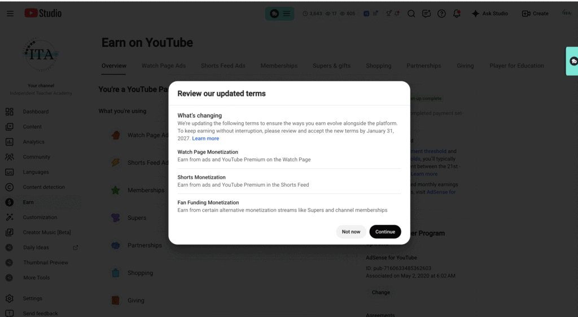Switch to the Partnerships tab
Image resolution: width=578 pixels, height=317 pixels.
423,65
